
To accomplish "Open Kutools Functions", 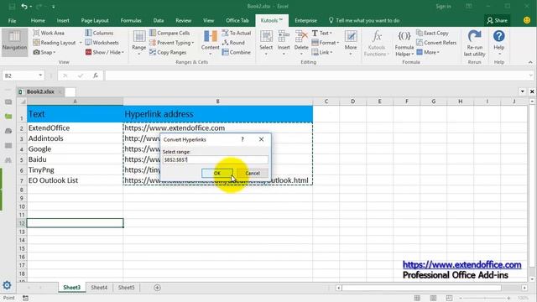I will coord(377,44).
